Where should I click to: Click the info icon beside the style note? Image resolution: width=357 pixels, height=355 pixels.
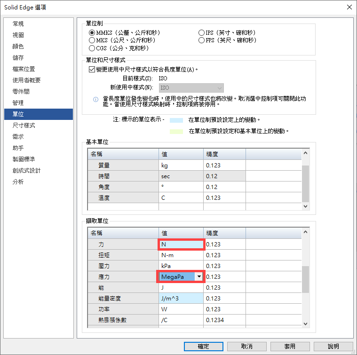click(x=95, y=99)
